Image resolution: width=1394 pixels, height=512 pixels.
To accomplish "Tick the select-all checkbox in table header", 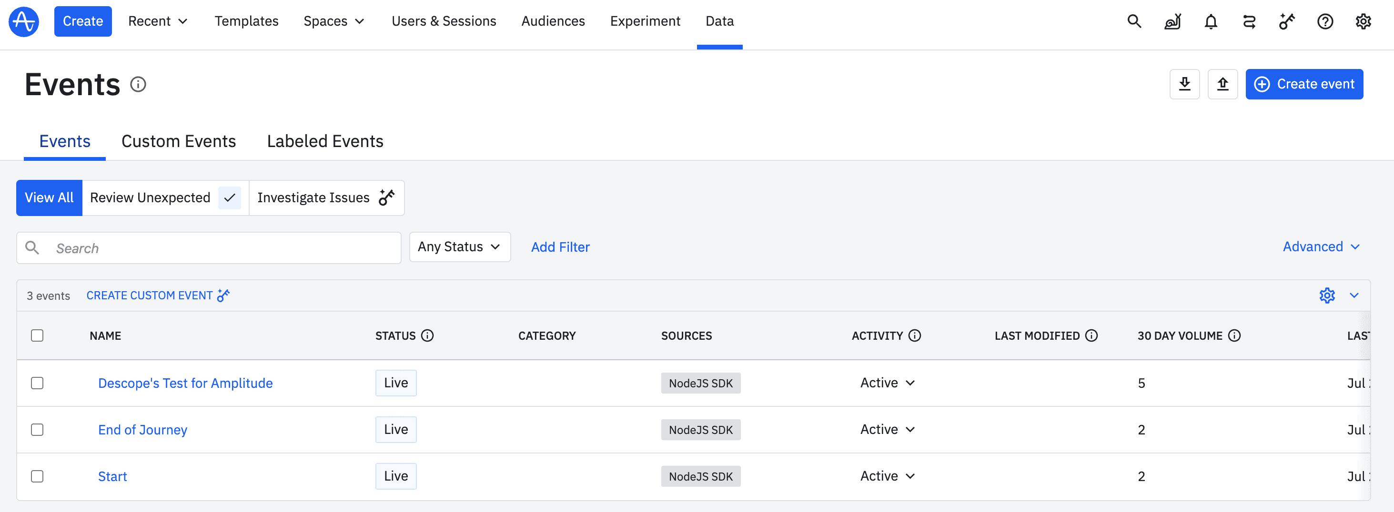I will coord(37,336).
